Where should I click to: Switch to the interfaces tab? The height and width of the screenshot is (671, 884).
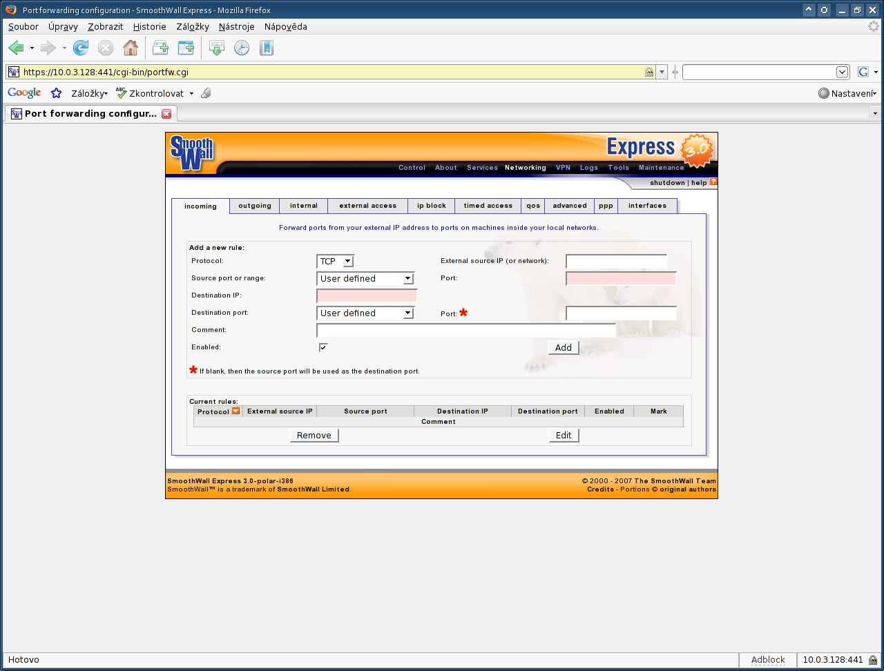pos(647,206)
